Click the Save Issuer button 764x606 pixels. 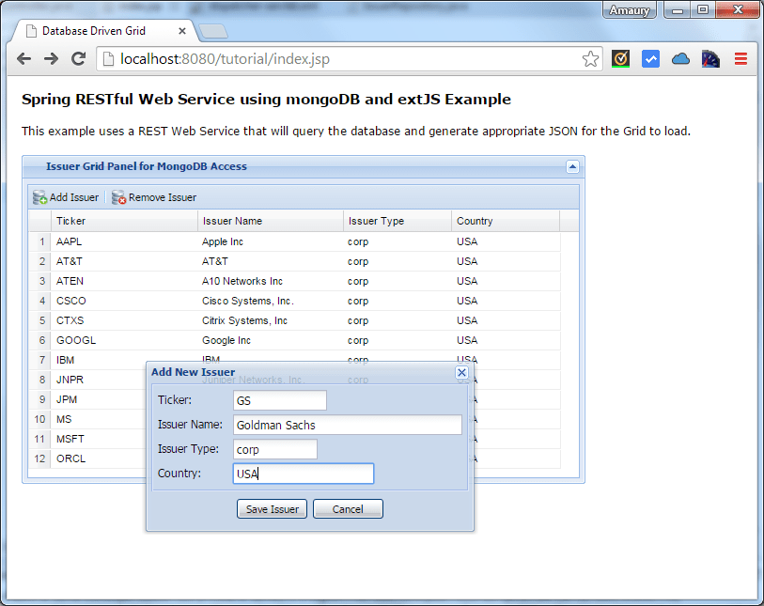tap(272, 508)
